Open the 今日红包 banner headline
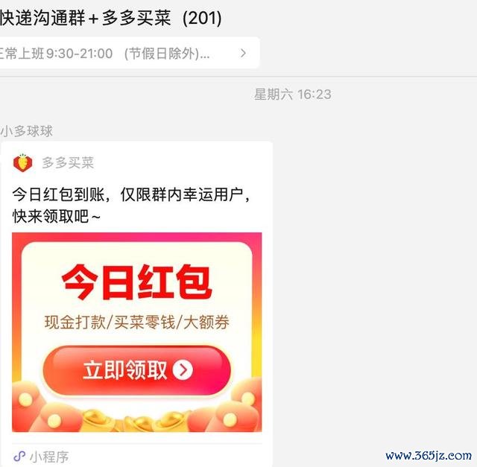477x467 pixels. [x=136, y=282]
